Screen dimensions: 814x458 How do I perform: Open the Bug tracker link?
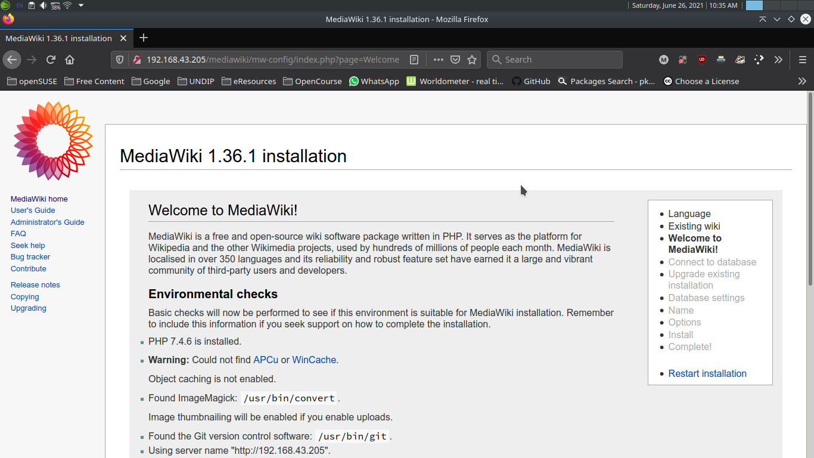pyautogui.click(x=30, y=257)
